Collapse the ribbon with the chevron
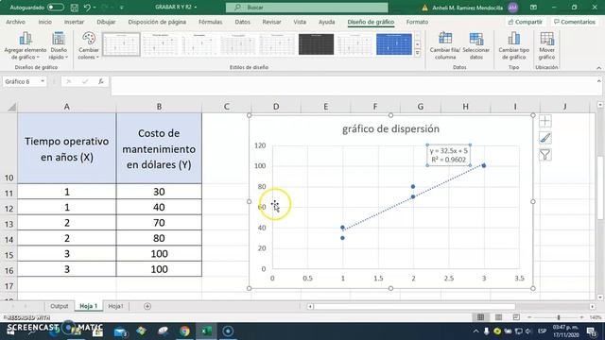Image resolution: width=605 pixels, height=340 pixels. pyautogui.click(x=598, y=68)
